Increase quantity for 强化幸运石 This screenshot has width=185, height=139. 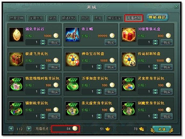[43, 41]
